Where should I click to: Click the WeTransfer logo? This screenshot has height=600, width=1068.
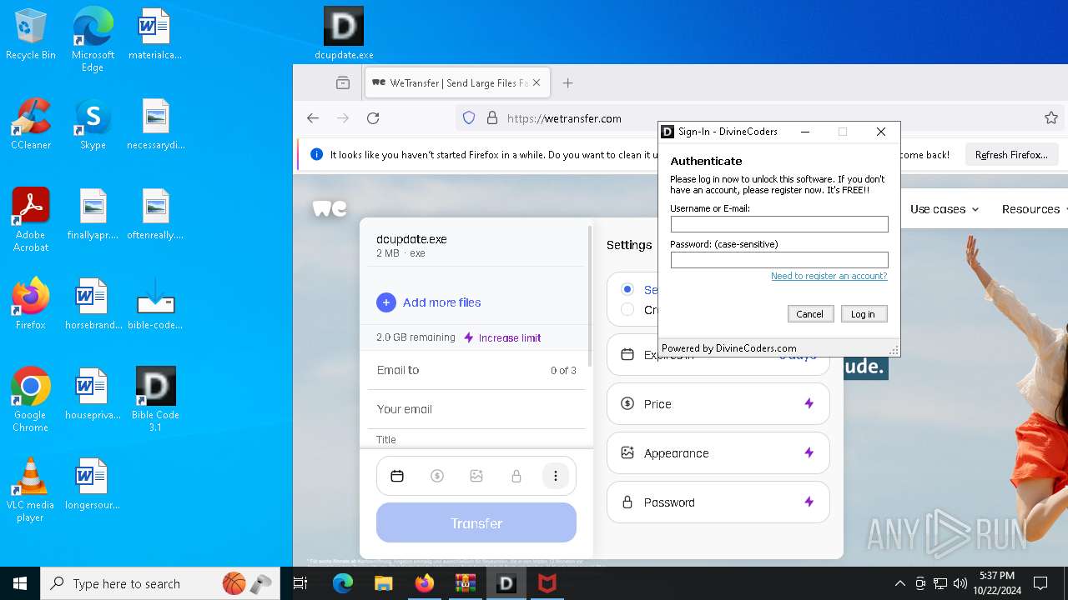(330, 208)
